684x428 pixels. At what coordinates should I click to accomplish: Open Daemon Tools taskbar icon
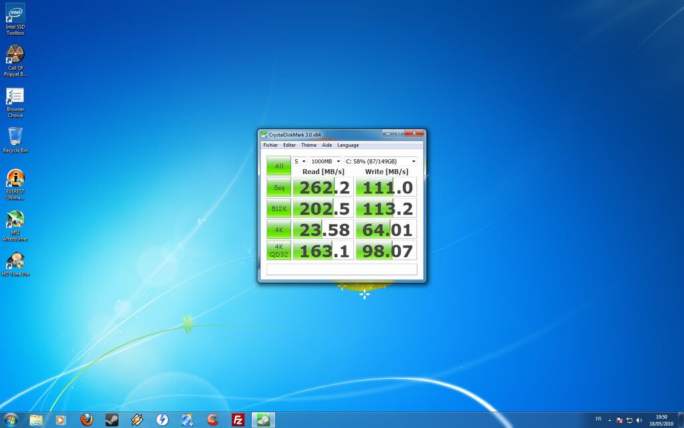[x=162, y=420]
